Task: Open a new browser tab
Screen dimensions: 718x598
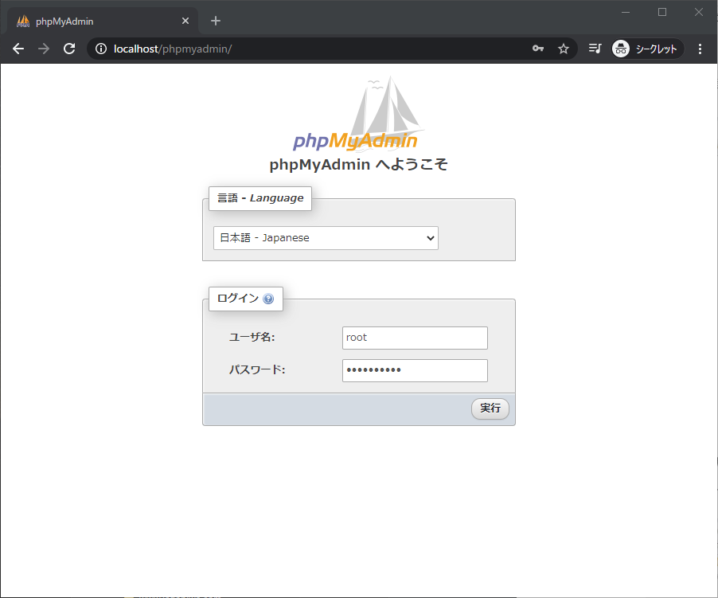Action: coord(216,21)
